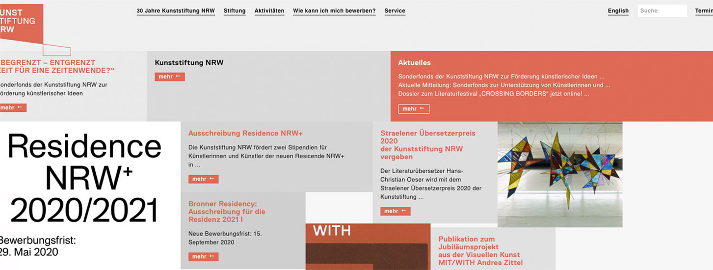Switch language to English
The image size is (713, 270).
click(618, 11)
